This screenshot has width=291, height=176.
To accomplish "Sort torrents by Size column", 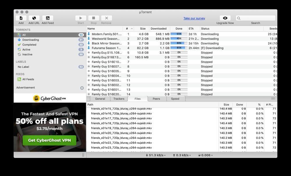I will (142, 29).
